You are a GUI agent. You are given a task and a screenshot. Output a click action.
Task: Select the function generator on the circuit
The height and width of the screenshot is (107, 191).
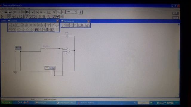click(x=18, y=48)
